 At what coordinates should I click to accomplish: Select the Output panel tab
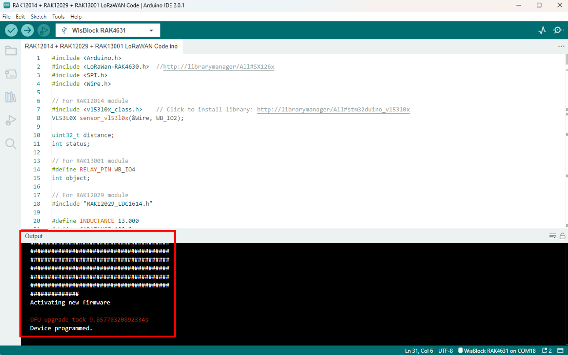coord(34,236)
